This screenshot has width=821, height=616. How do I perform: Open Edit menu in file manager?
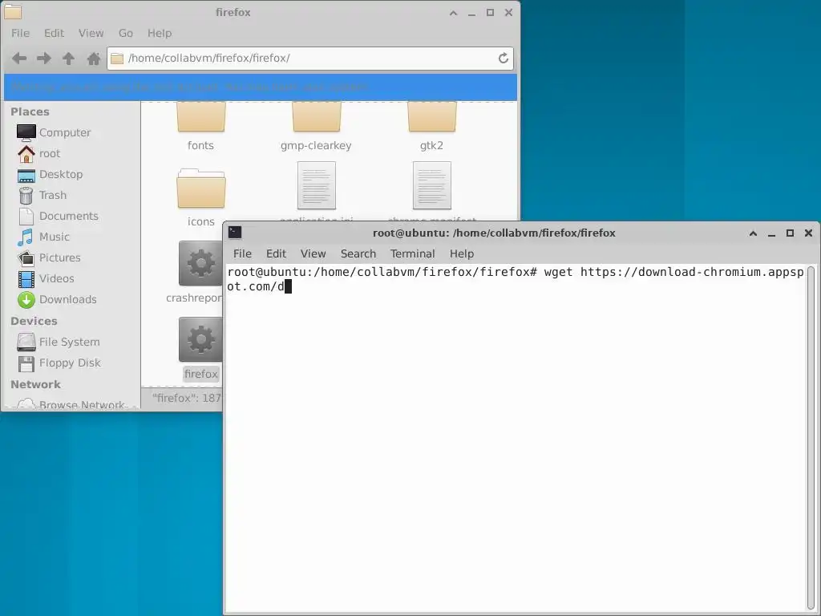[54, 33]
